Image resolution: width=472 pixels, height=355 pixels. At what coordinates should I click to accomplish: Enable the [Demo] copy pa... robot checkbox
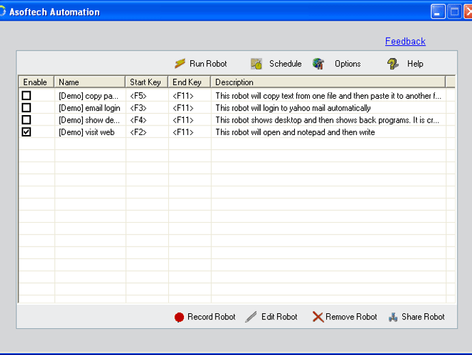click(27, 96)
